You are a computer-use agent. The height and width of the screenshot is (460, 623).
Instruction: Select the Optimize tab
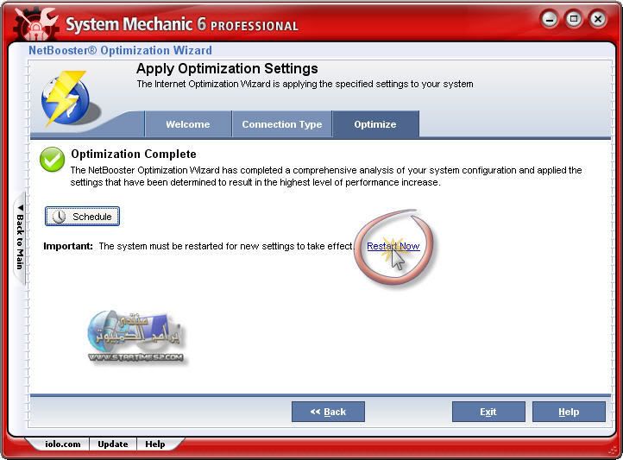pyautogui.click(x=375, y=124)
